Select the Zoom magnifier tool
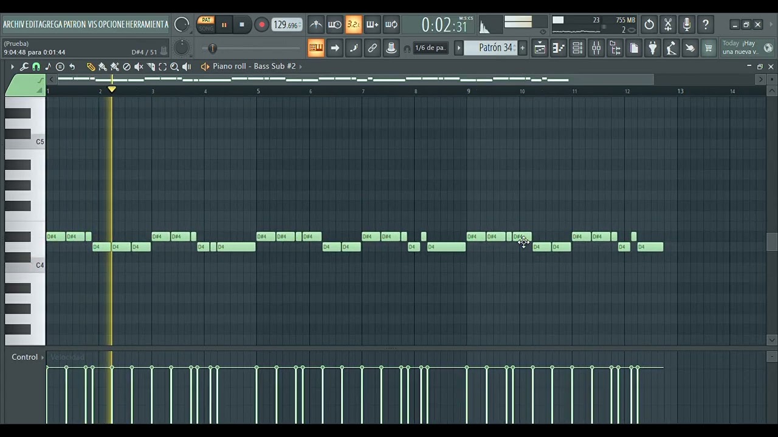778x437 pixels. point(174,67)
